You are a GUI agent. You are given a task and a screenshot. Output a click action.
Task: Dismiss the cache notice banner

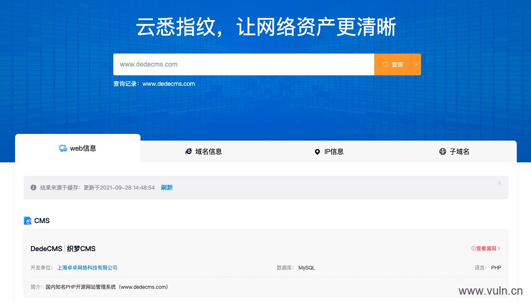[x=499, y=183]
